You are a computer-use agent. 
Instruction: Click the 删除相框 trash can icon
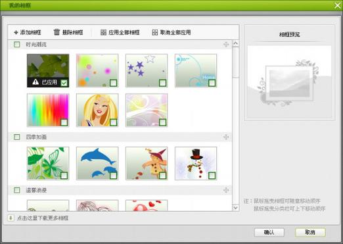point(57,32)
